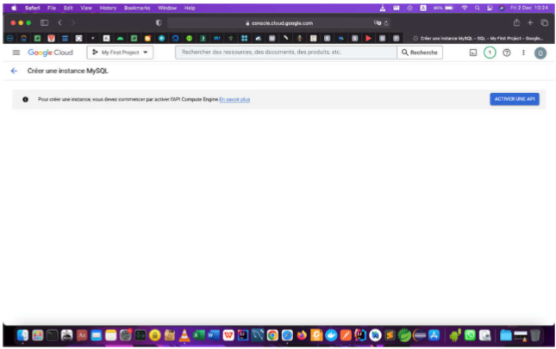
Task: Expand the My First Project selector
Action: [x=120, y=53]
